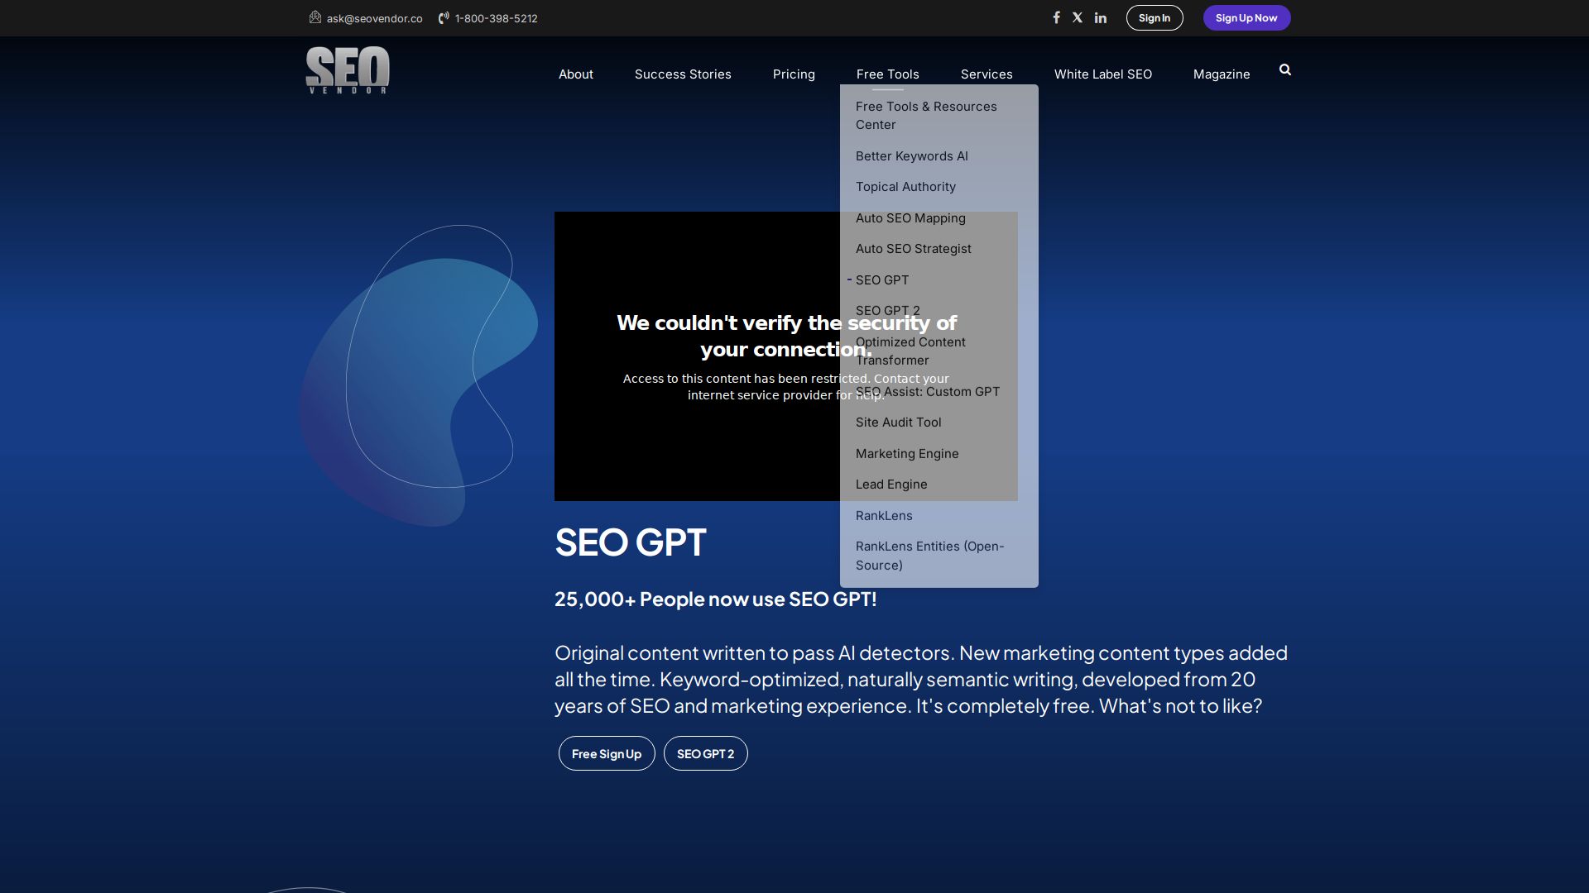The image size is (1589, 893).
Task: Open the LinkedIn profile icon
Action: [x=1100, y=17]
